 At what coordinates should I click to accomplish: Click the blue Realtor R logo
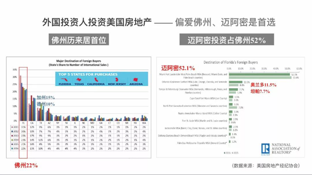tap(265, 149)
